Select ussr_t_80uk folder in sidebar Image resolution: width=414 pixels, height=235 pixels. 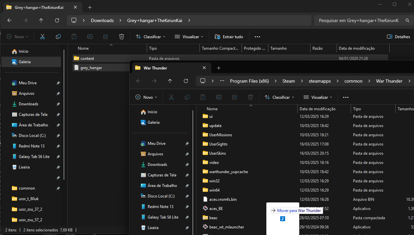click(29, 198)
